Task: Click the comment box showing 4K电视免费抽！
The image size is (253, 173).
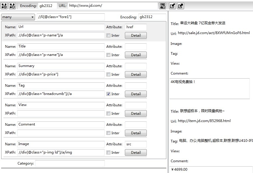Action: coord(210,89)
